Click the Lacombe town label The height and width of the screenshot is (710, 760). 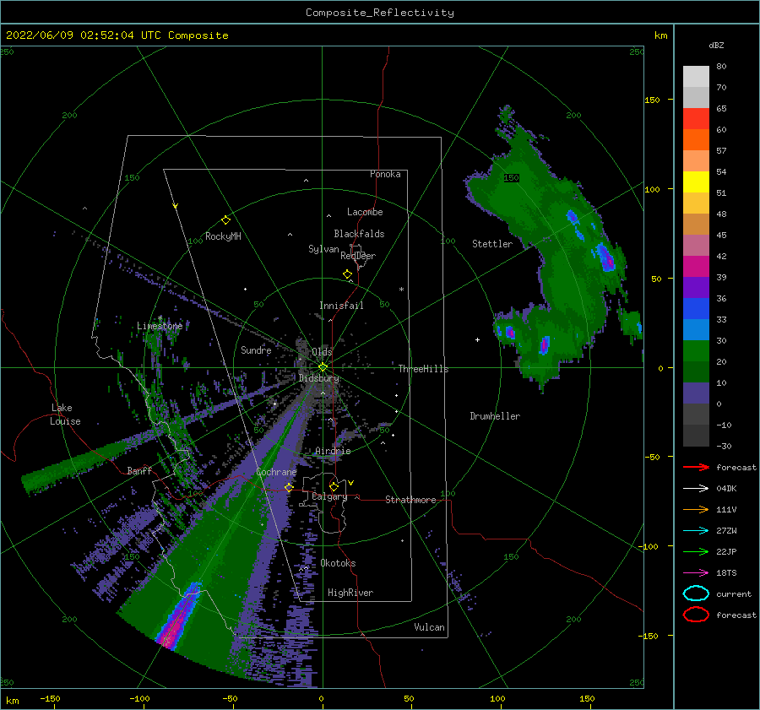(365, 212)
